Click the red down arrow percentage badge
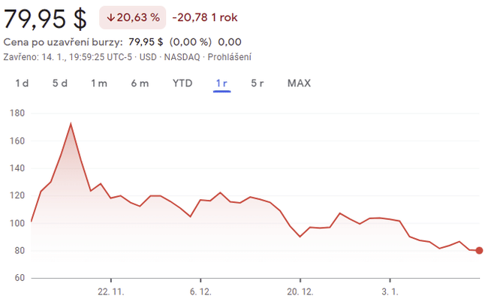488x305 pixels. point(132,17)
